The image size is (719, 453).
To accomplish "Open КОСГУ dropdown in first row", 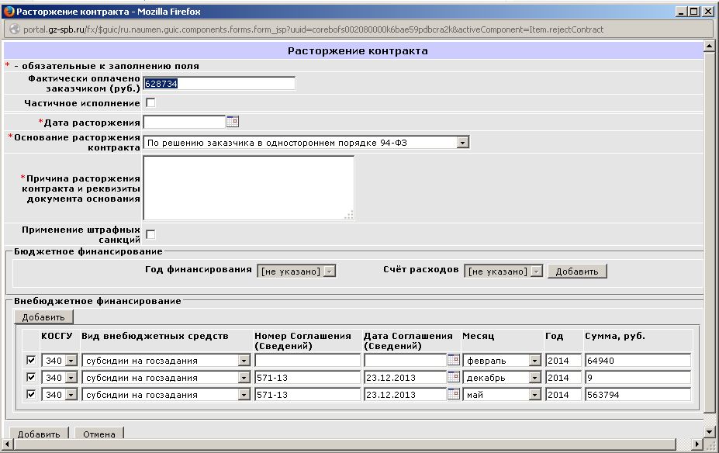I will point(71,361).
